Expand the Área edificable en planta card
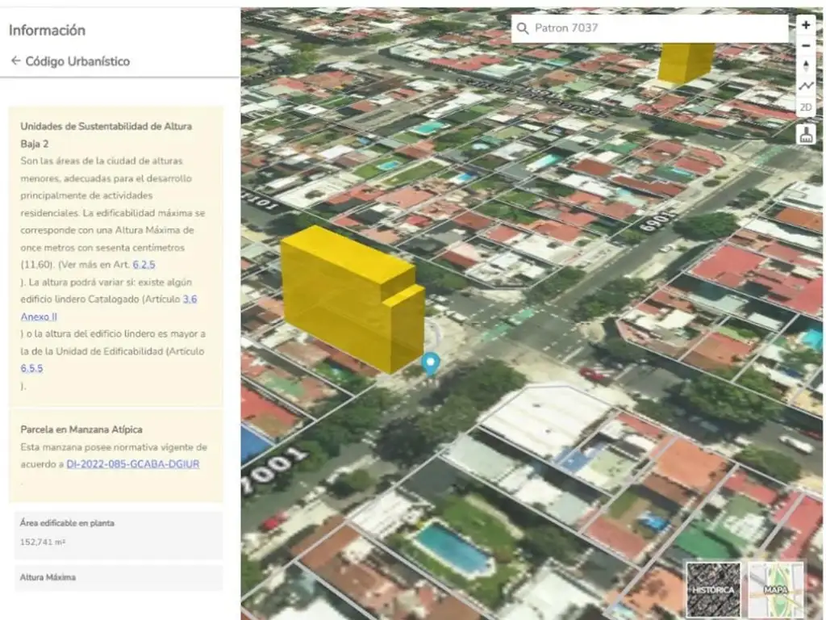 (118, 533)
